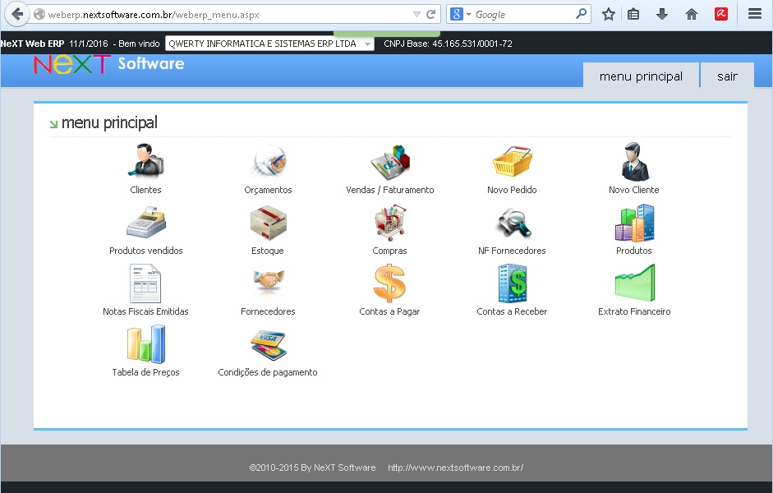The width and height of the screenshot is (773, 493).
Task: Click the Estoque text link
Action: coord(268,251)
